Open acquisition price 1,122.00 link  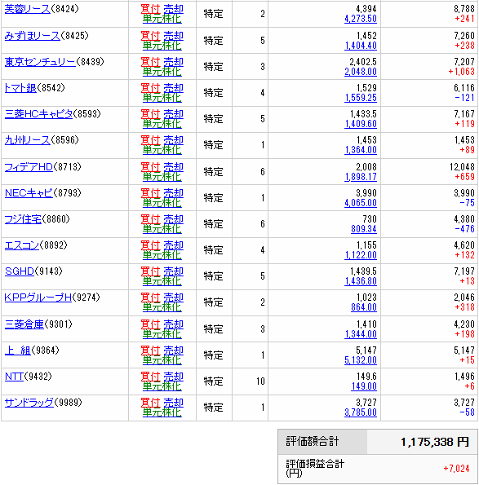pyautogui.click(x=361, y=255)
